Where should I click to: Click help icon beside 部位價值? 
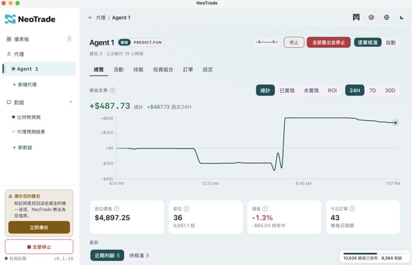coord(116,209)
